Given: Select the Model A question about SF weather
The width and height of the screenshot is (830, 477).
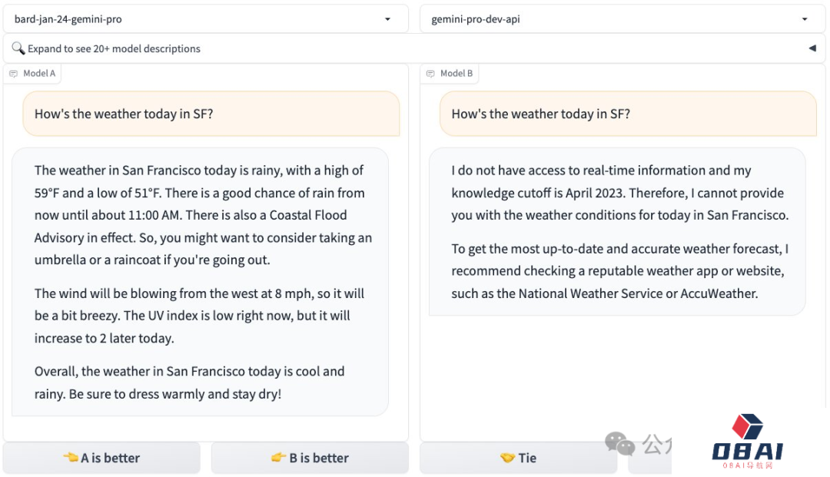Looking at the screenshot, I should (124, 114).
